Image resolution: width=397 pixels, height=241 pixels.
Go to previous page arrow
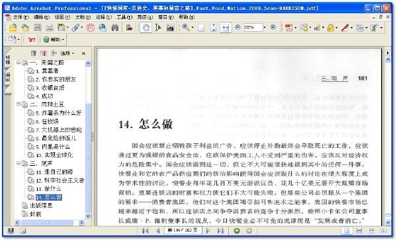click(x=157, y=230)
